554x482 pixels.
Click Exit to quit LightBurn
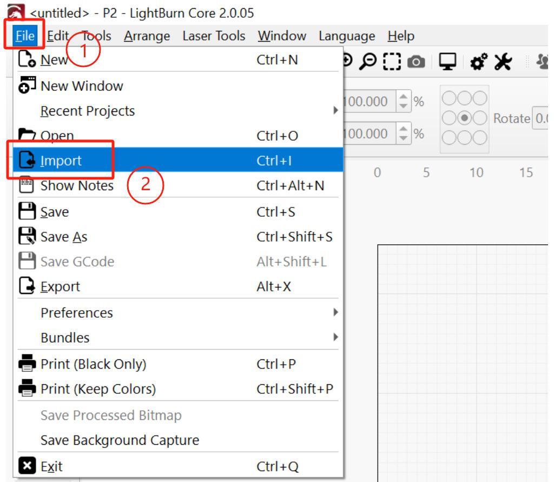(178, 466)
